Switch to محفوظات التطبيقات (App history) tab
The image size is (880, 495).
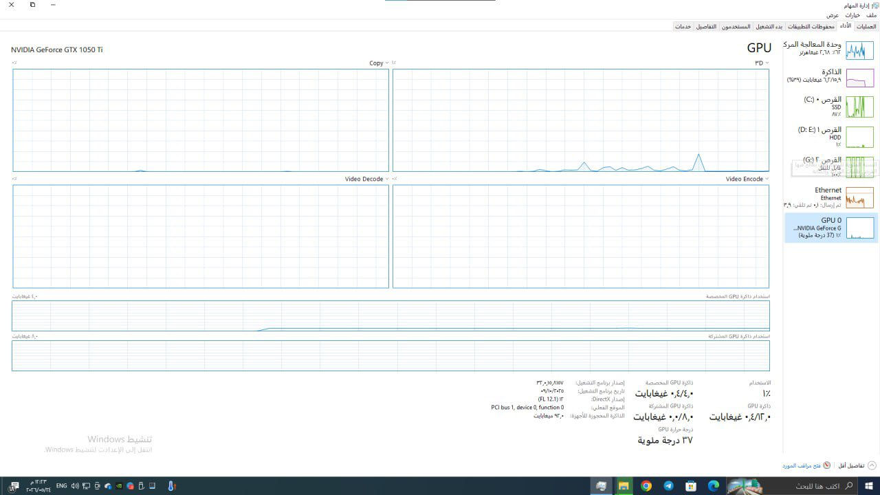(811, 26)
